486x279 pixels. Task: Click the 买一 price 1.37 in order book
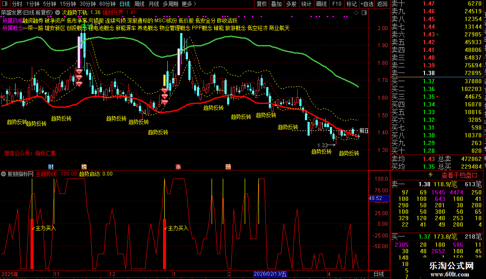tap(429, 81)
